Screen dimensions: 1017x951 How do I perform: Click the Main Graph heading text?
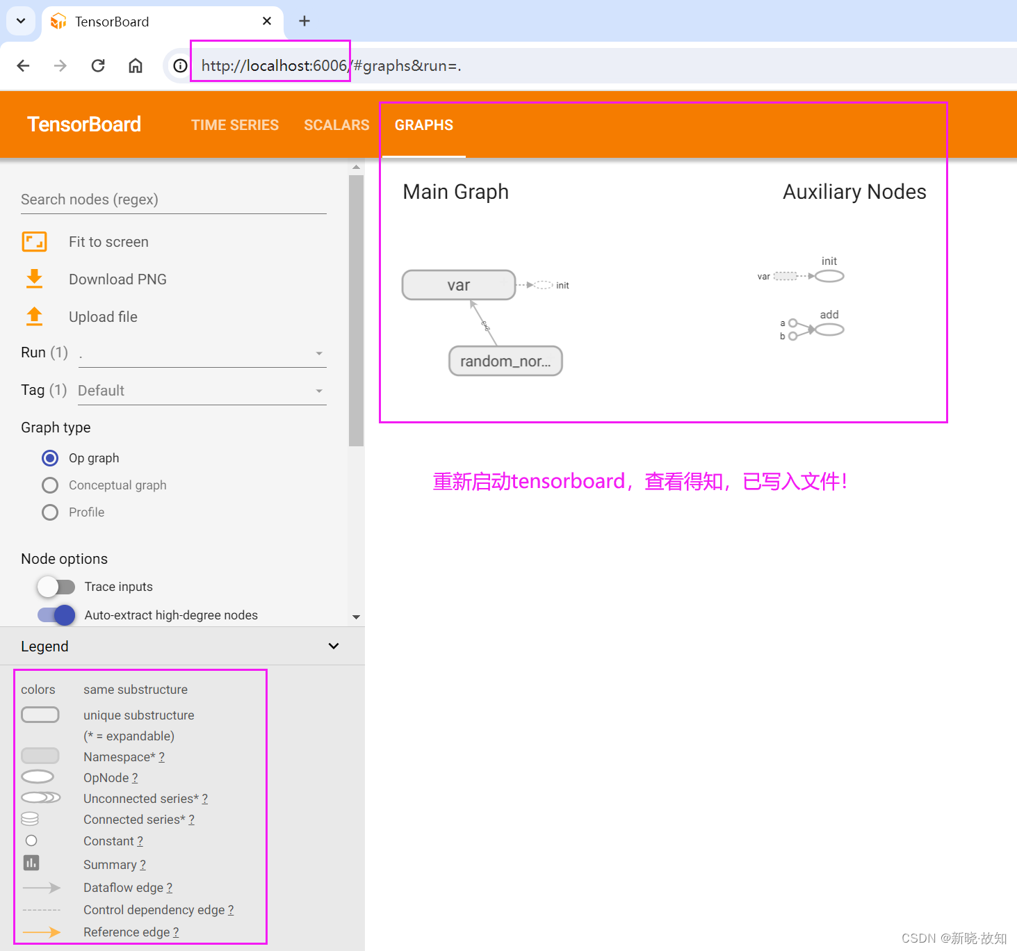(456, 192)
